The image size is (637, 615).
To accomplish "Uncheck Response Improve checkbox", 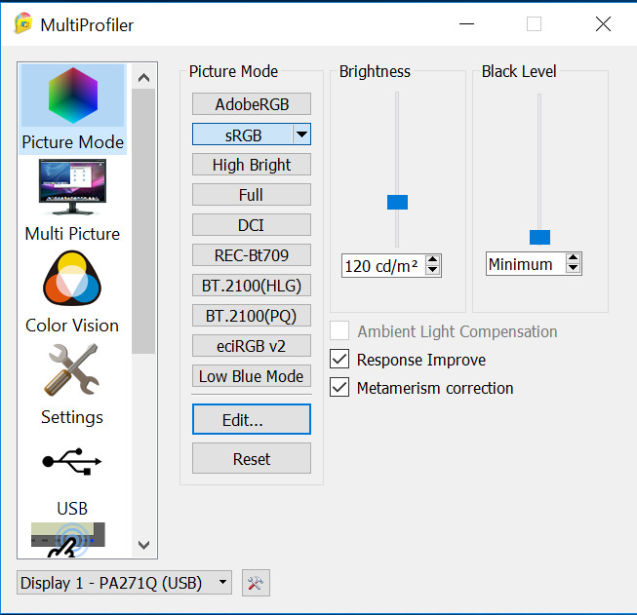I will point(339,359).
